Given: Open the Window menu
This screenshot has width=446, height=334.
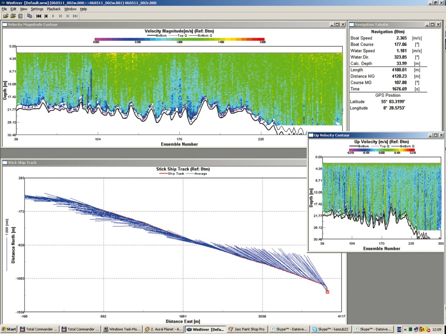Looking at the screenshot, I should point(70,9).
